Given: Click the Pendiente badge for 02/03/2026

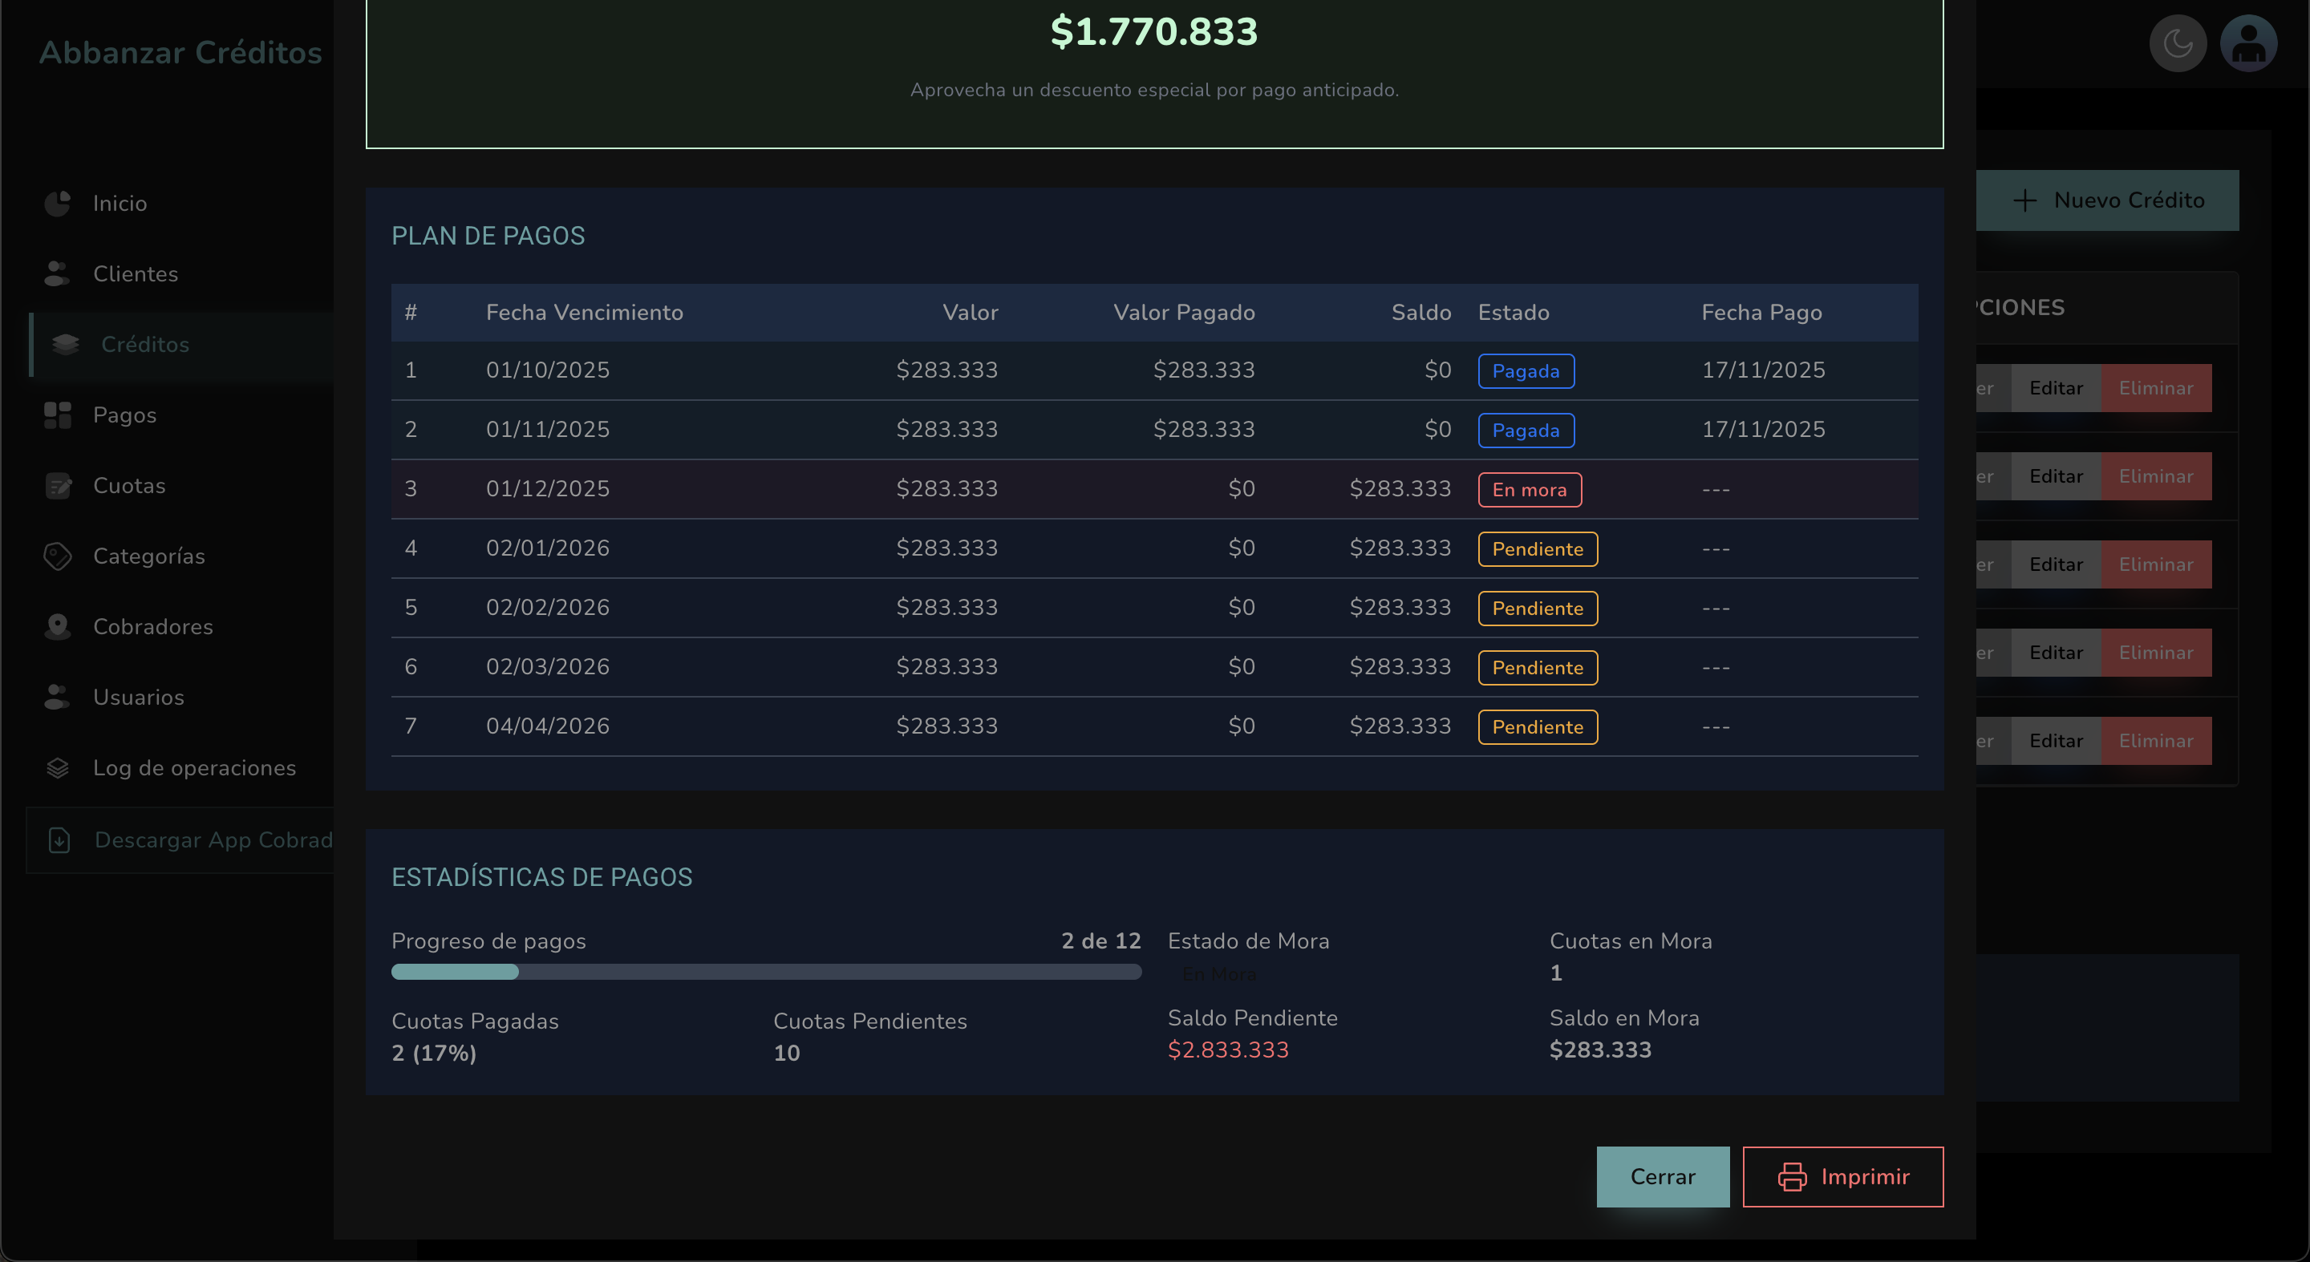Looking at the screenshot, I should 1537,667.
